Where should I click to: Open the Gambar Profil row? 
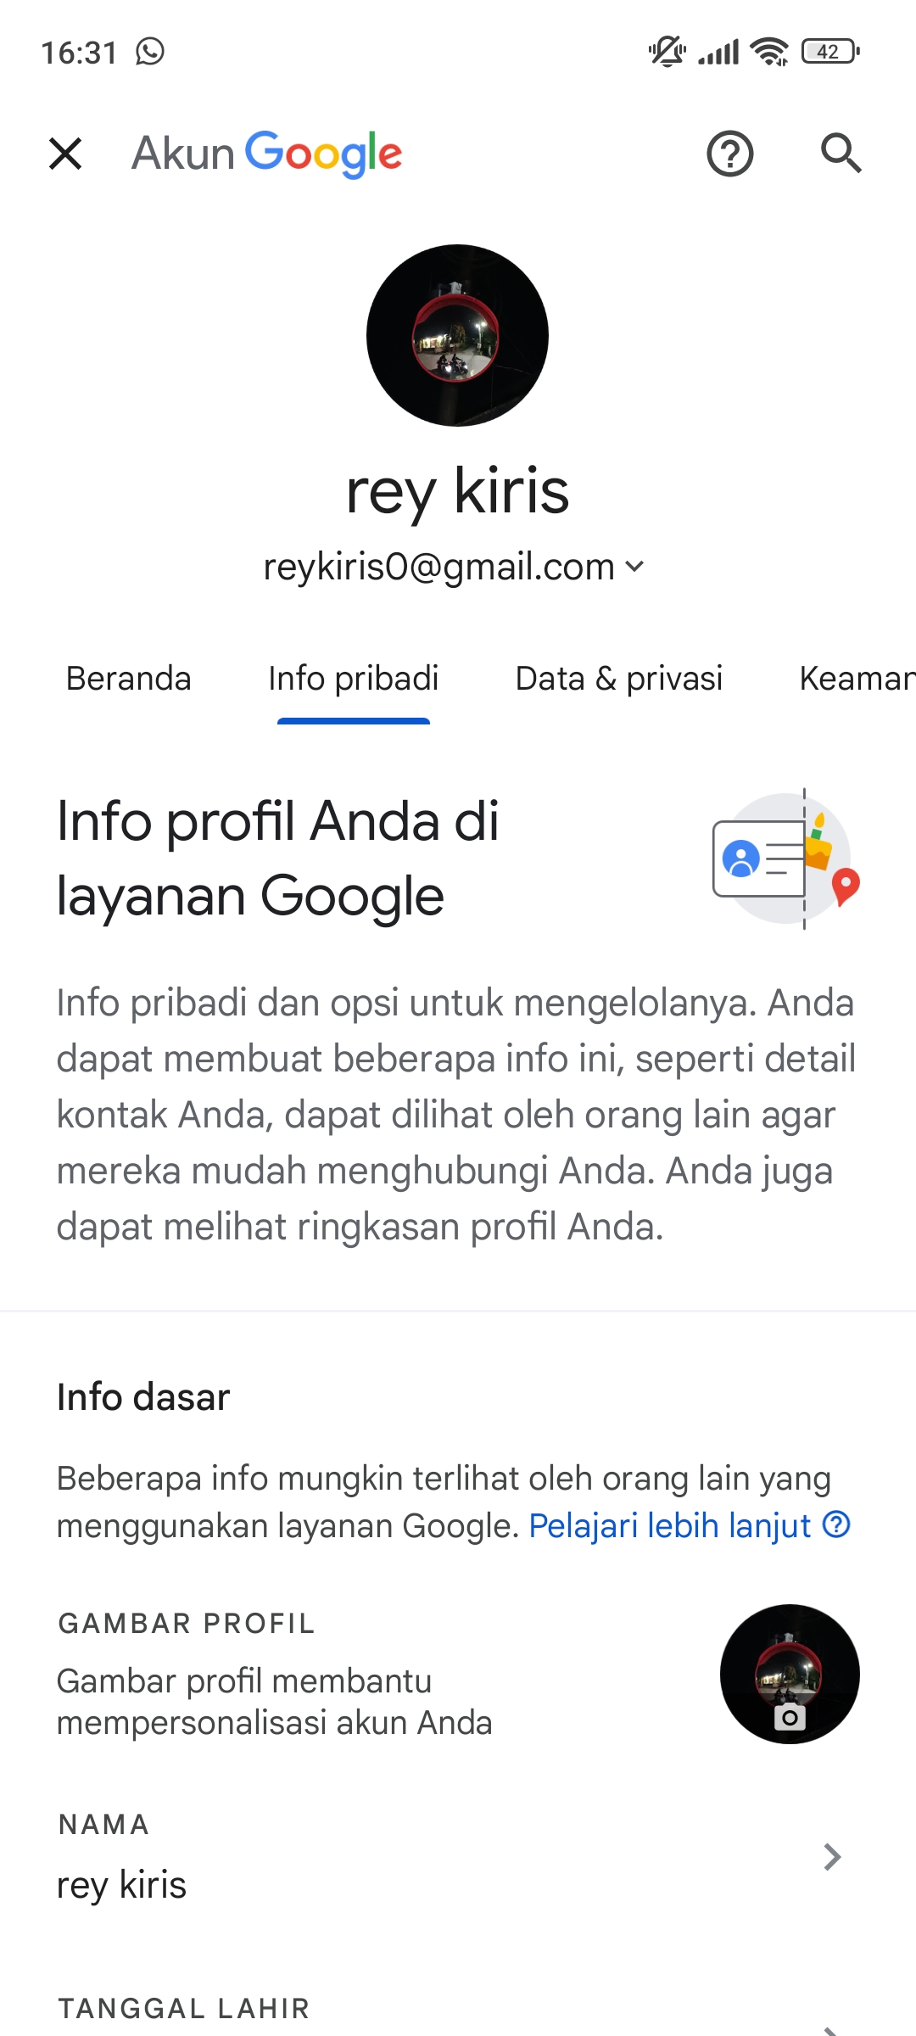pyautogui.click(x=458, y=1674)
